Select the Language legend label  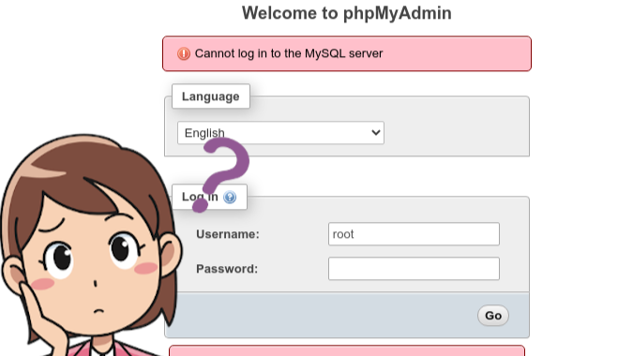(x=211, y=96)
